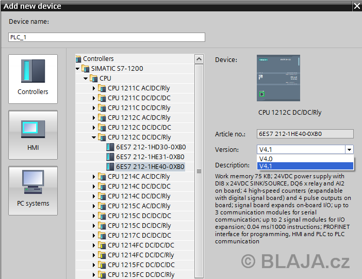Click folder icon of CPU 1214C AC/DC/Rly
Viewport: 362px width, 279px height.
[102, 177]
